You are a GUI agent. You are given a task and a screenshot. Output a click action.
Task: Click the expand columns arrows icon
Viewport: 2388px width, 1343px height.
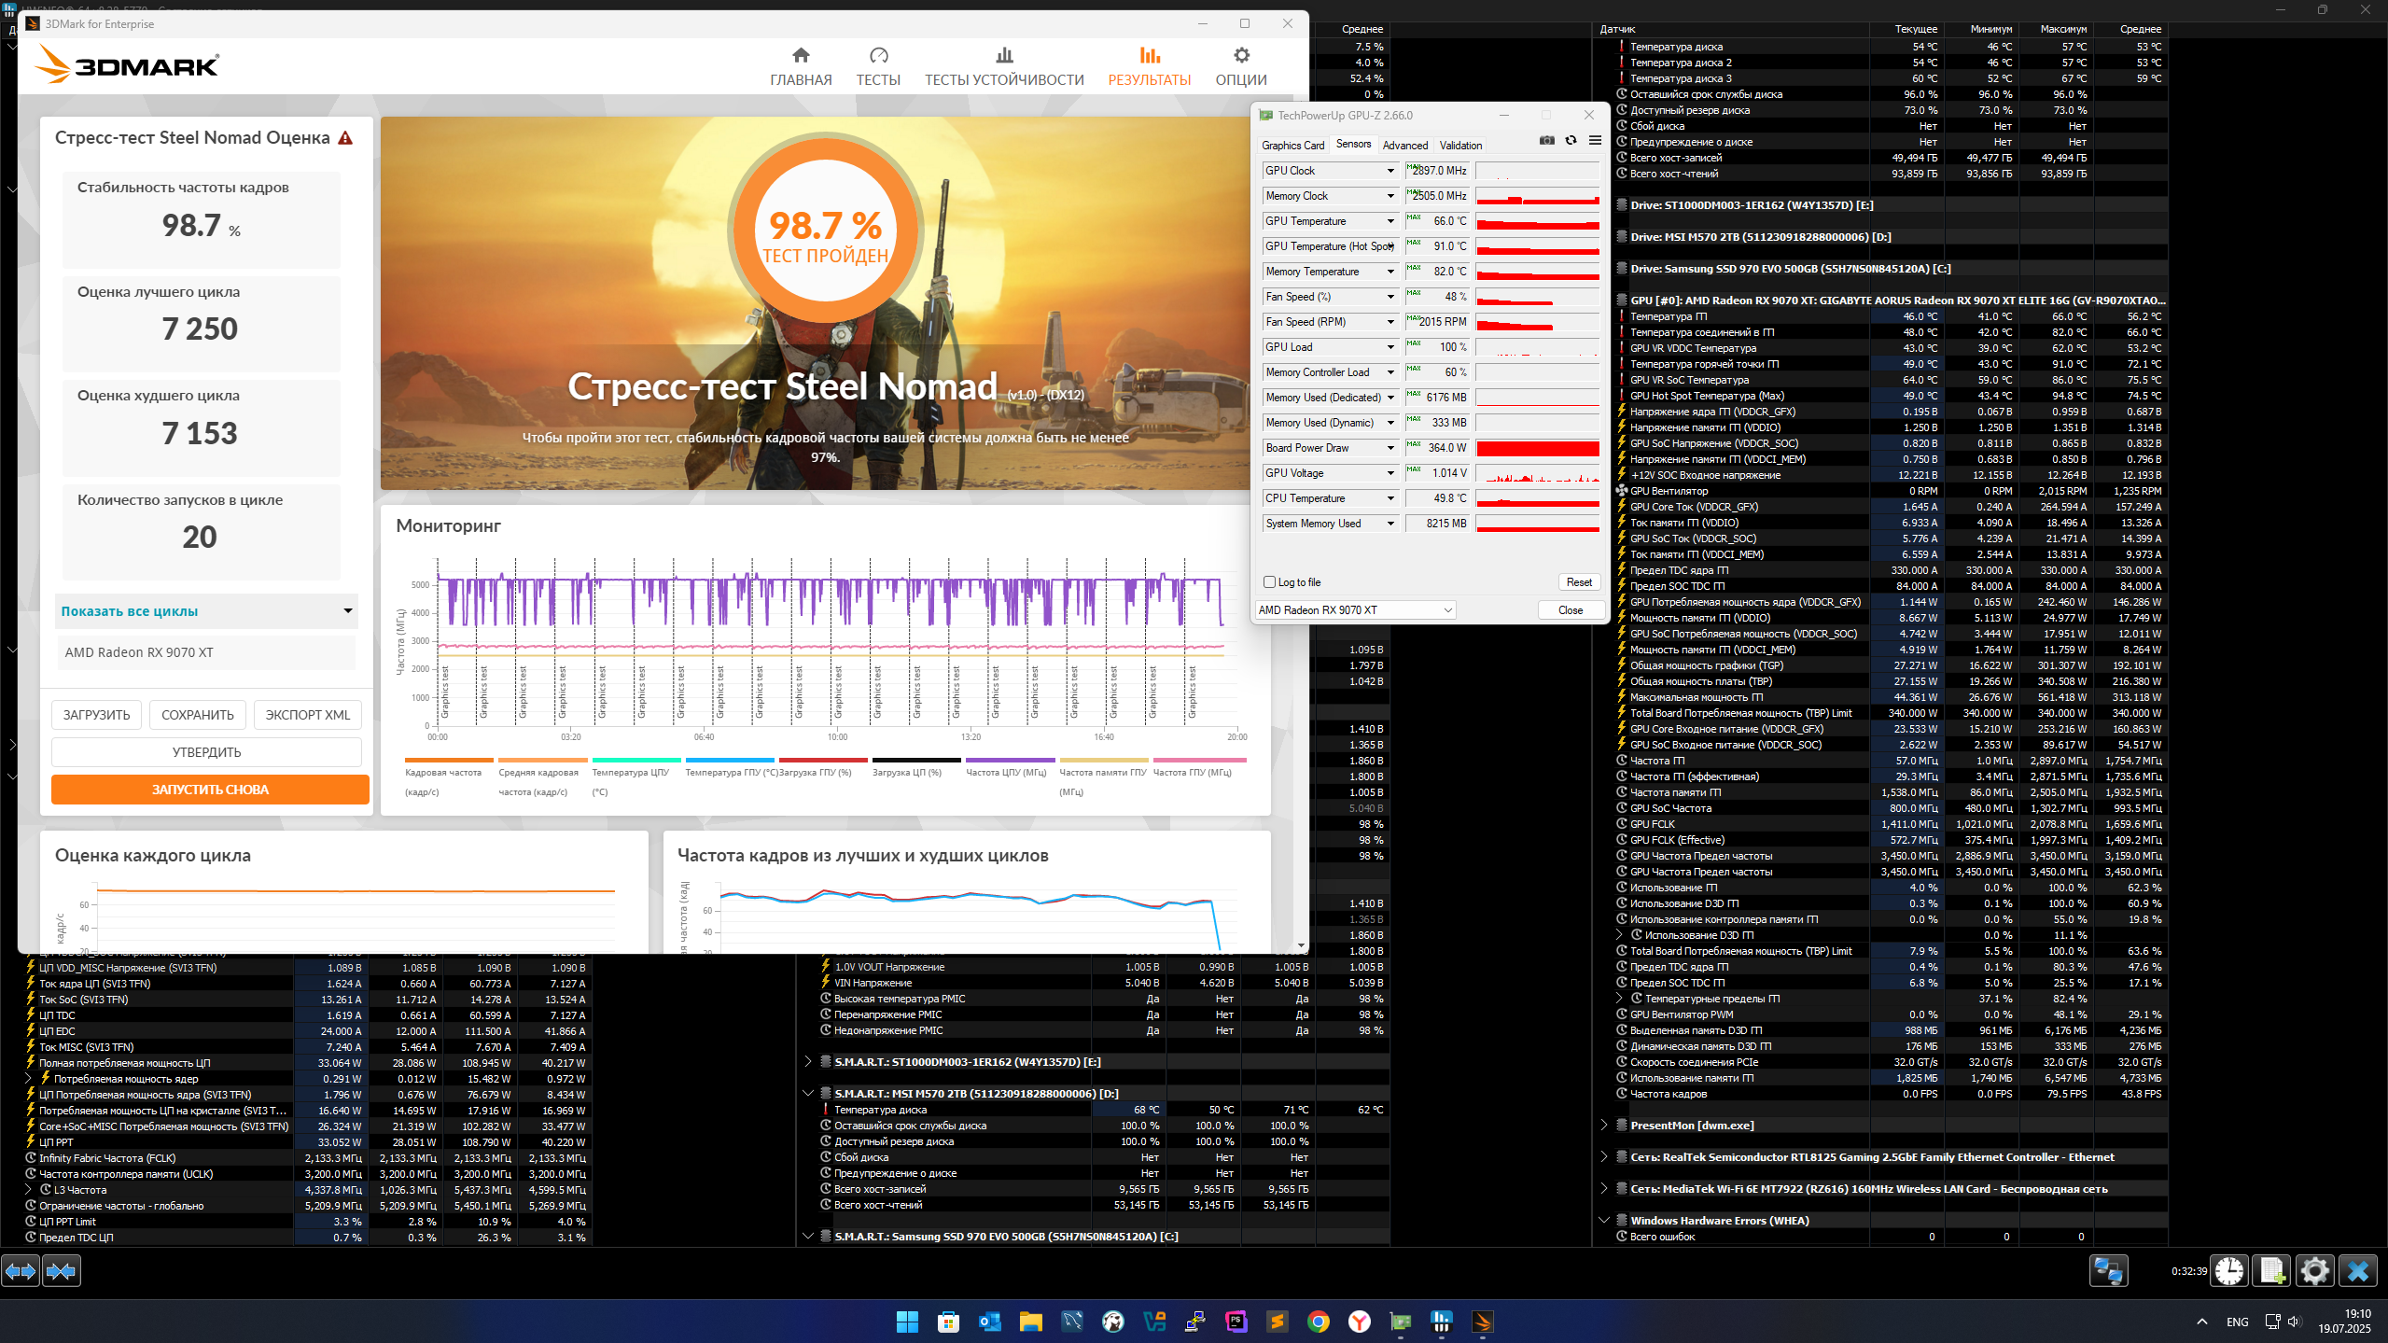(x=21, y=1270)
